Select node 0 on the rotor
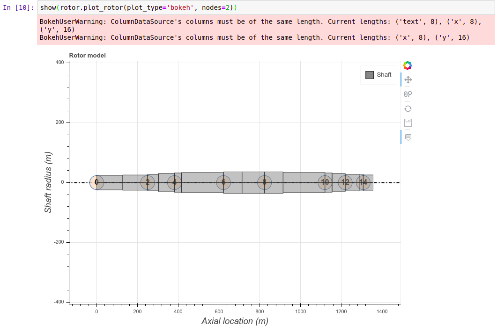The image size is (497, 332). (96, 183)
